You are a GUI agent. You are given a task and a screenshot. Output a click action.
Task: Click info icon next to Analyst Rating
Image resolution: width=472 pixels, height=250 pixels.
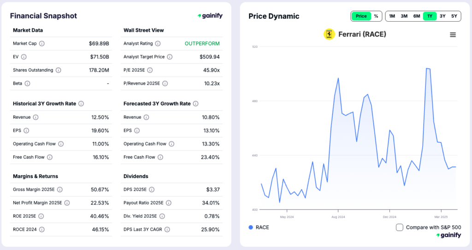click(158, 44)
